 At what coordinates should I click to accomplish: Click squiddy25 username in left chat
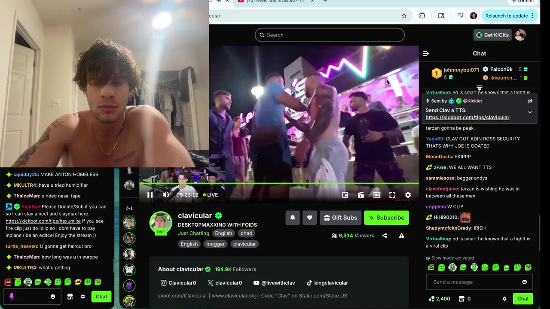click(26, 175)
